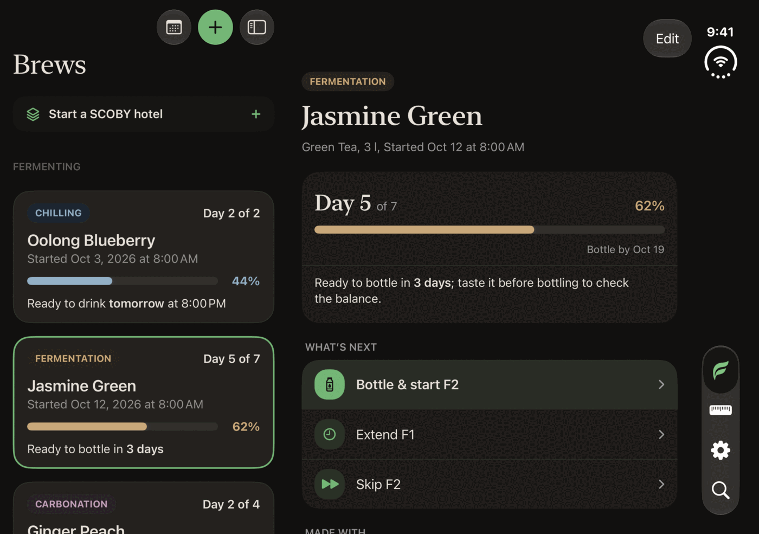Image resolution: width=759 pixels, height=534 pixels.
Task: Click the Bottle & start F2 label
Action: (407, 384)
